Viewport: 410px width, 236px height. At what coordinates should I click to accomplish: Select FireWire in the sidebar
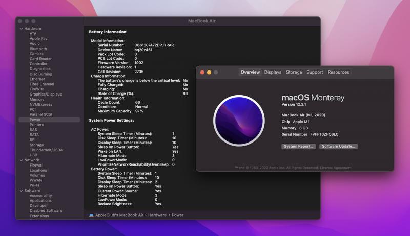click(37, 89)
